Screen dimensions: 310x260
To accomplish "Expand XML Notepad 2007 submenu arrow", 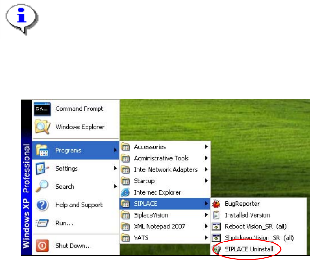I will tap(206, 226).
